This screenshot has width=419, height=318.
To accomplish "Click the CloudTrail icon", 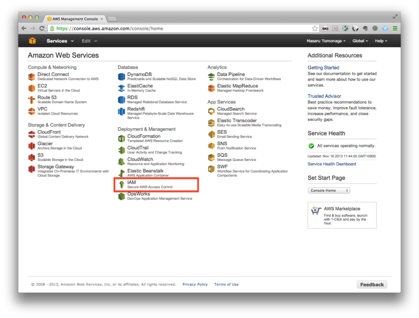I will 122,150.
